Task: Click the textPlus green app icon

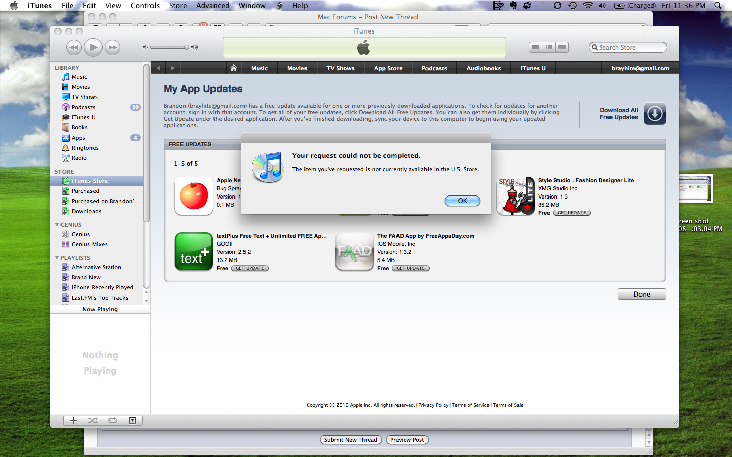Action: pyautogui.click(x=194, y=251)
